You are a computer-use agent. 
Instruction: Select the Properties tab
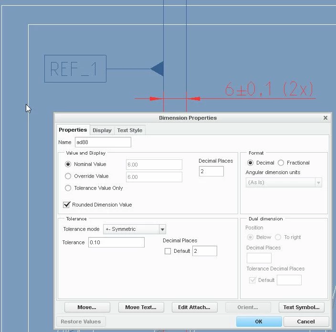coord(73,130)
